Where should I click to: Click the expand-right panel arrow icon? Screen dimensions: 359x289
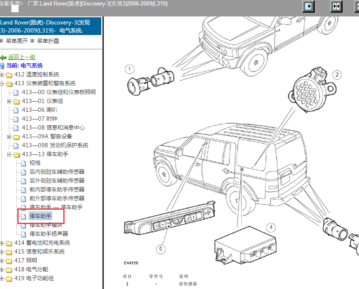click(308, 6)
